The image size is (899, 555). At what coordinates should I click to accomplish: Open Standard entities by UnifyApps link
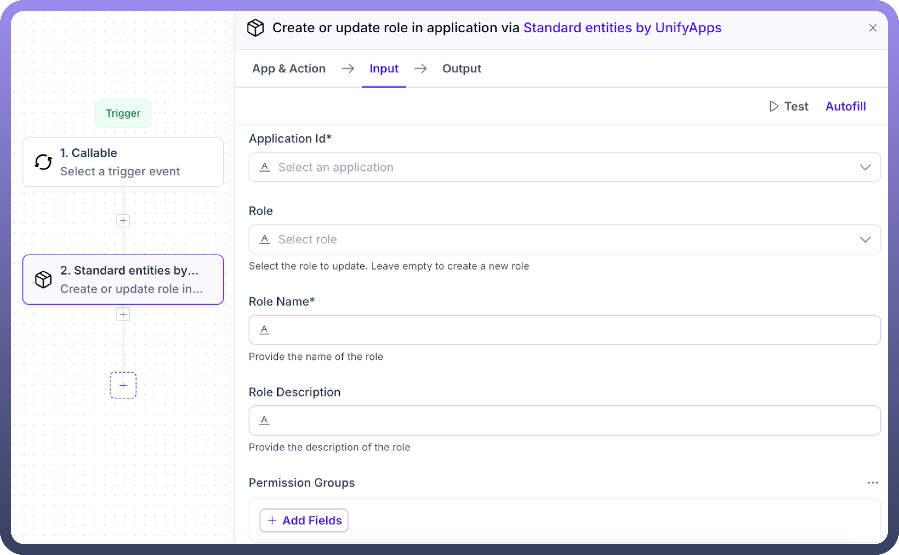pyautogui.click(x=622, y=28)
